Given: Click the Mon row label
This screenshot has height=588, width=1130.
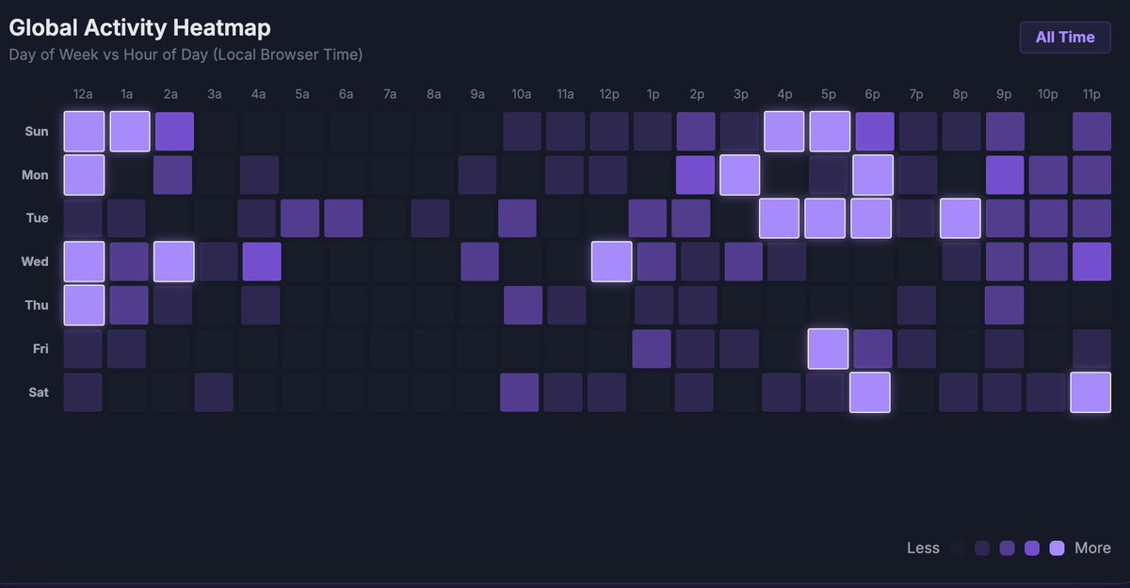Looking at the screenshot, I should [36, 175].
